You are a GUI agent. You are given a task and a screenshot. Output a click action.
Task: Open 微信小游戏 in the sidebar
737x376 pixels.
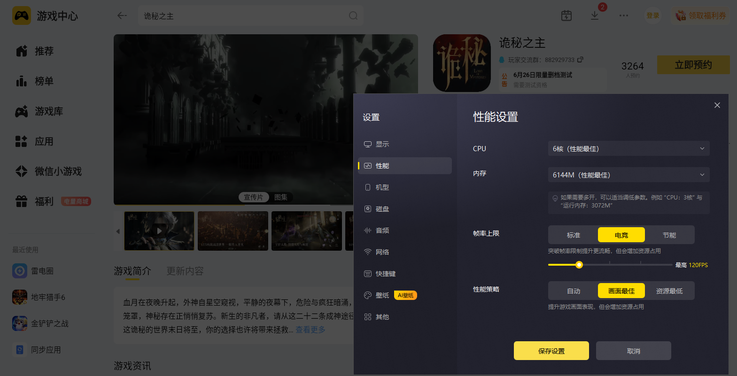click(x=49, y=171)
